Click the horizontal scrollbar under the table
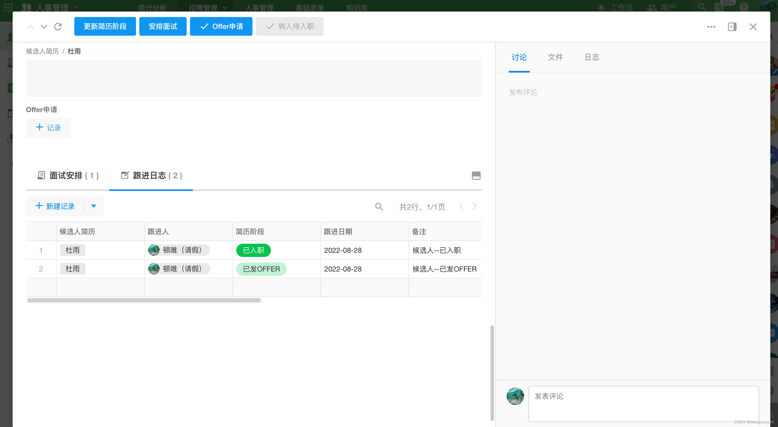 [x=144, y=300]
